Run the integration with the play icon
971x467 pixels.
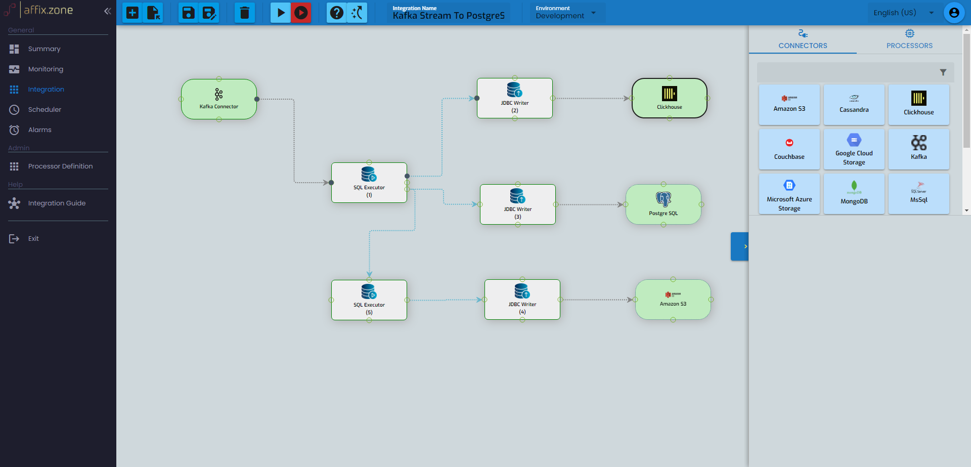281,13
